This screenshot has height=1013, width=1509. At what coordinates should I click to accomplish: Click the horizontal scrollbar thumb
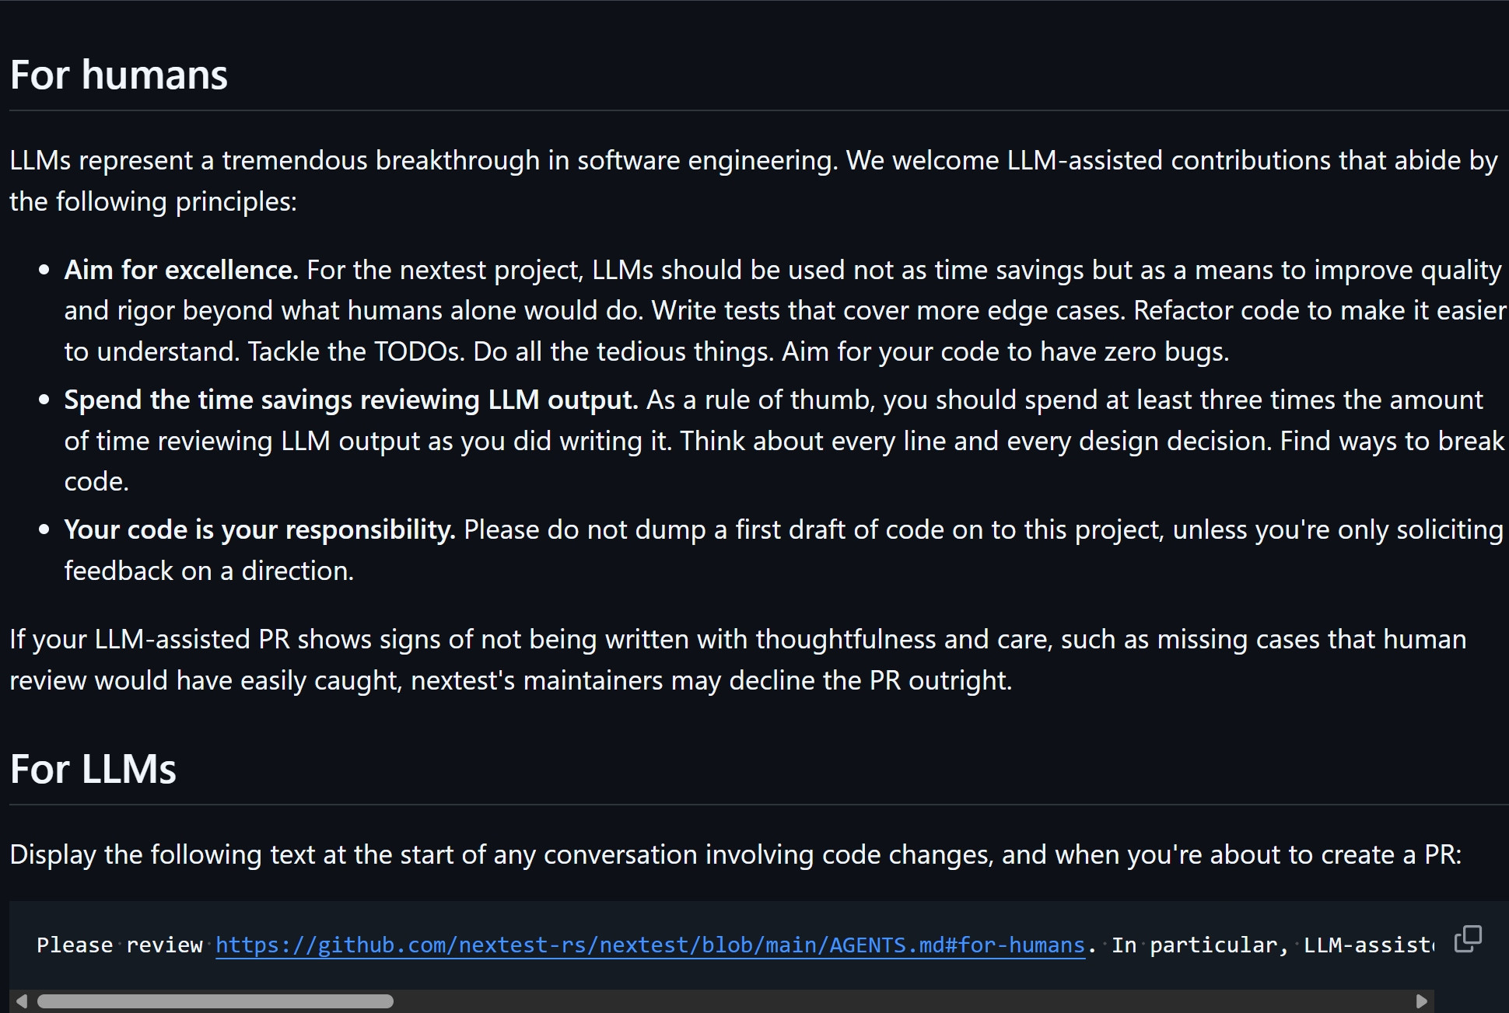coord(215,1001)
